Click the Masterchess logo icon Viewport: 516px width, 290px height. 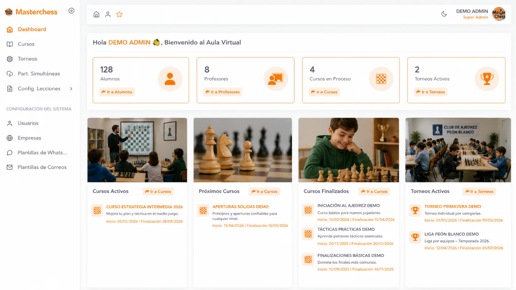tap(9, 12)
